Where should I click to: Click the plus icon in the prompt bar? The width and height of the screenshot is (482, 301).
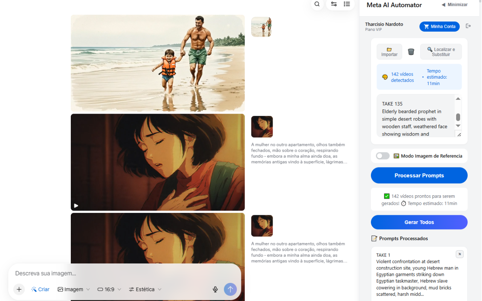[x=19, y=289]
